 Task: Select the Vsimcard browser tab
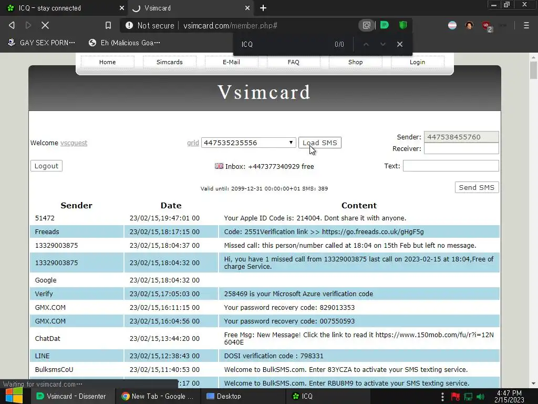coord(190,8)
